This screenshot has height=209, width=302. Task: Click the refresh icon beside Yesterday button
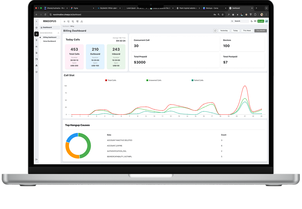[x=215, y=31]
